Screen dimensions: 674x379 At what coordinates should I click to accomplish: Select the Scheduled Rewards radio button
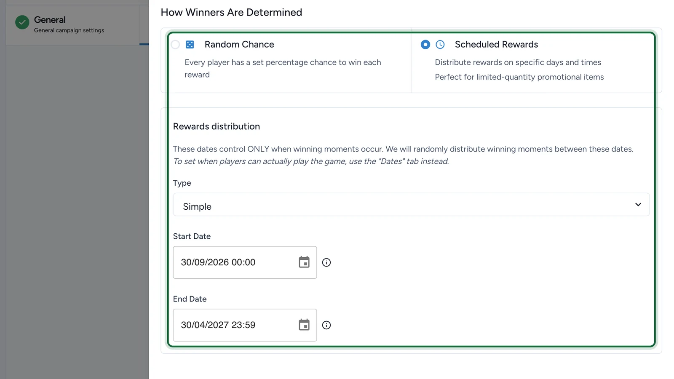pos(425,45)
